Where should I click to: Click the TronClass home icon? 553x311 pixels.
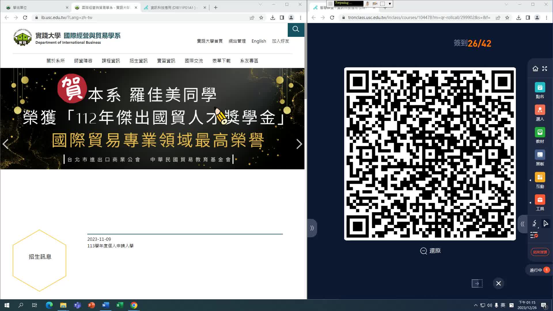pyautogui.click(x=535, y=69)
